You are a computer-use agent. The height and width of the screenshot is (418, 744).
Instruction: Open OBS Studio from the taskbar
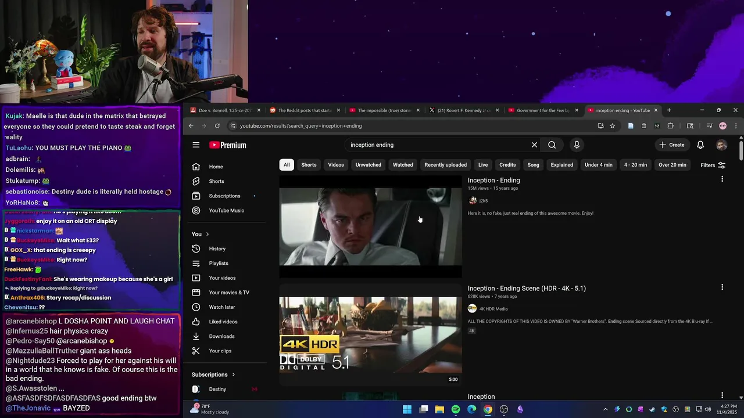[x=504, y=409]
